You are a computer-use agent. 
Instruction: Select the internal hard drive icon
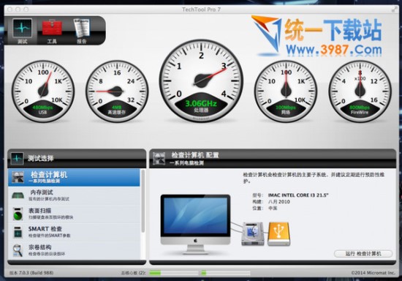coord(253,233)
